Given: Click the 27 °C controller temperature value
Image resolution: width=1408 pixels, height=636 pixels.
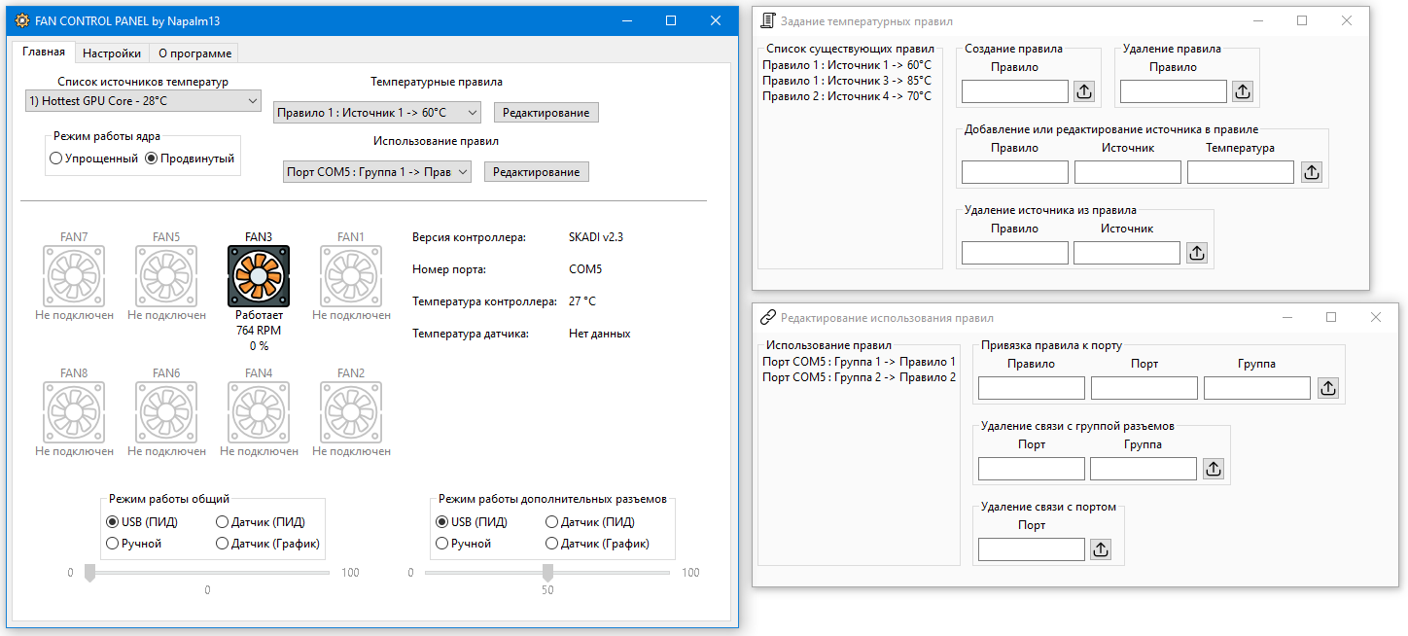Looking at the screenshot, I should click(582, 301).
